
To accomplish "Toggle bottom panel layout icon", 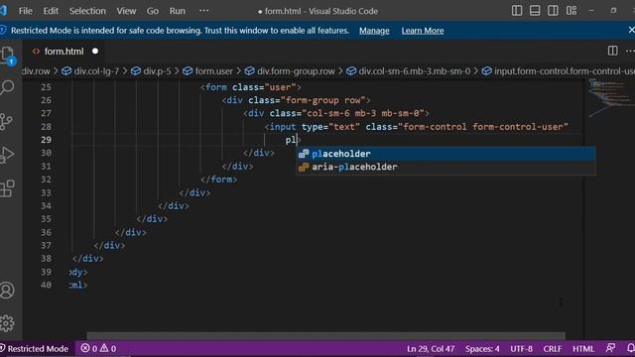I will (535, 11).
